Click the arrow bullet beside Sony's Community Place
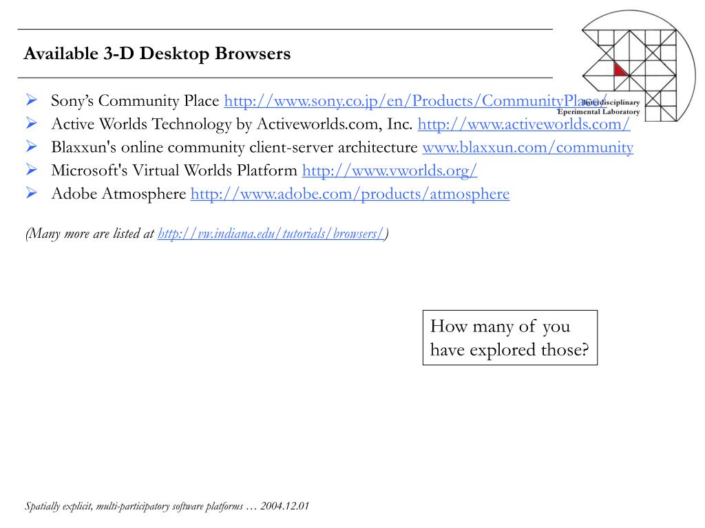 coord(32,100)
